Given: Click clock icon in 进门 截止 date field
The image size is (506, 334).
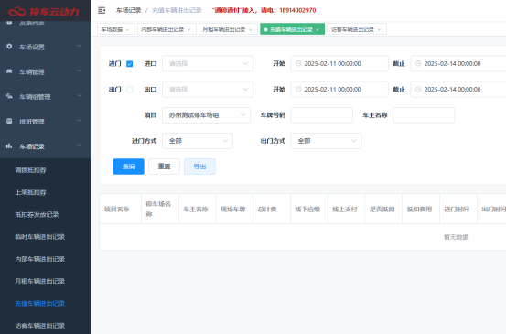Looking at the screenshot, I should [418, 63].
